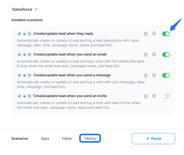Delete the 'send a message' scenario
This screenshot has height=155, width=184.
[146, 75]
